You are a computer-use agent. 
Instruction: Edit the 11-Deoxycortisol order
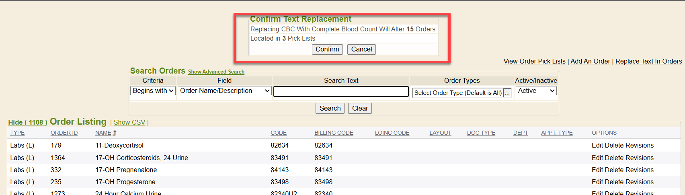(597, 145)
